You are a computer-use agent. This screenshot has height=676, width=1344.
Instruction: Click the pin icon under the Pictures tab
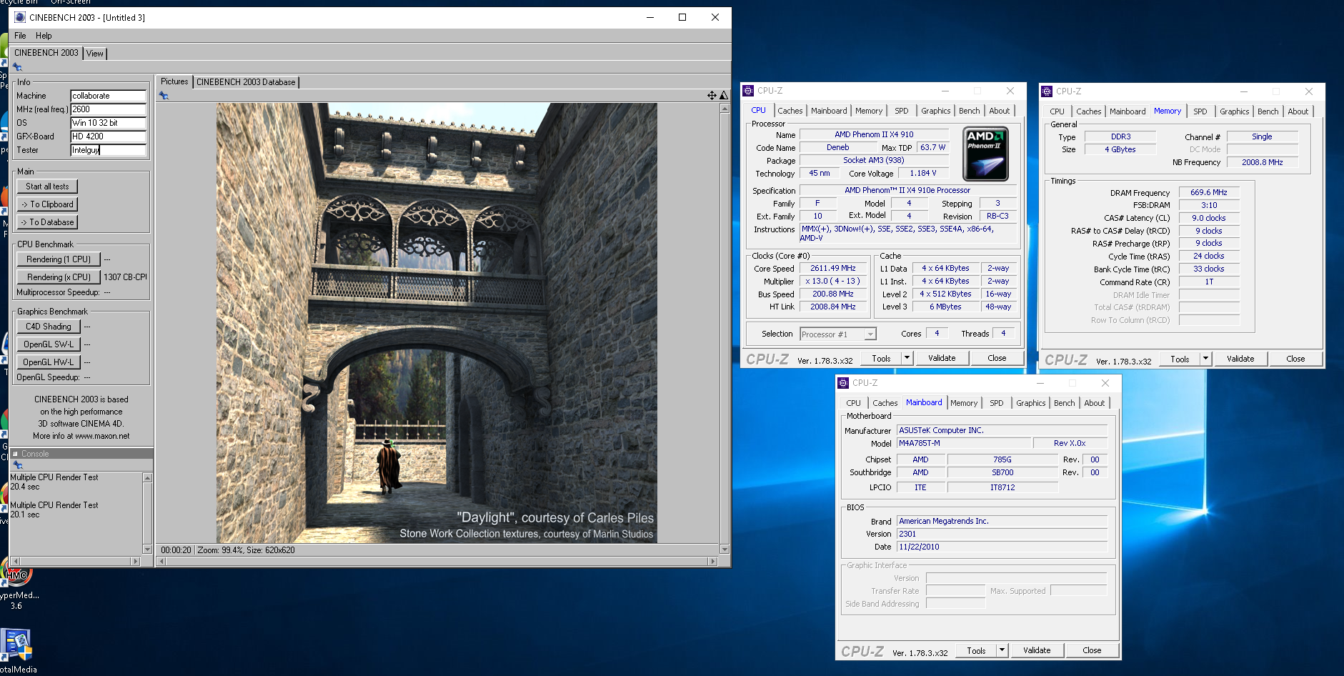(164, 96)
